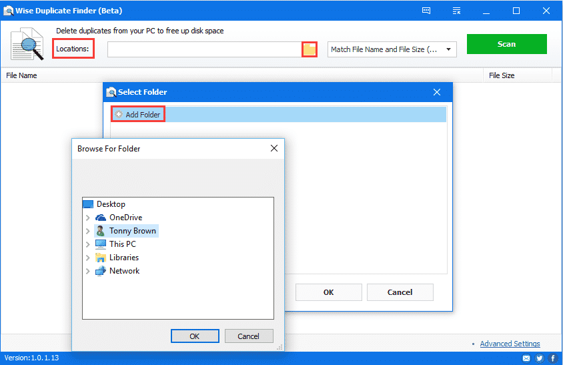
Task: Click OK in Browse For Folder dialog
Action: pos(195,336)
